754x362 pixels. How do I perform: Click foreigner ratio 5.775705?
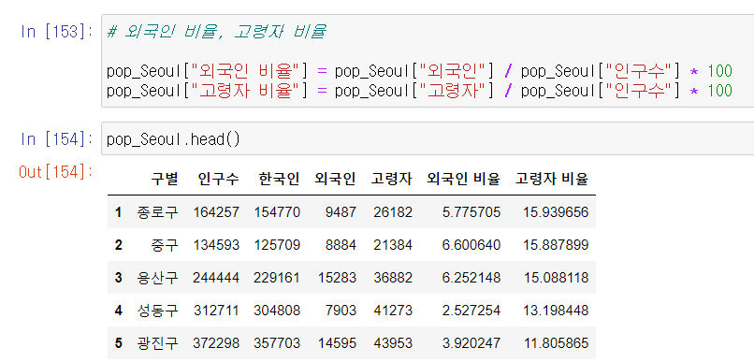click(471, 212)
